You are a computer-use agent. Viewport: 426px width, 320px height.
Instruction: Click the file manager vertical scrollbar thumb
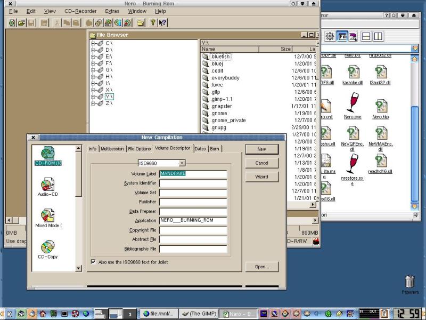click(x=415, y=154)
